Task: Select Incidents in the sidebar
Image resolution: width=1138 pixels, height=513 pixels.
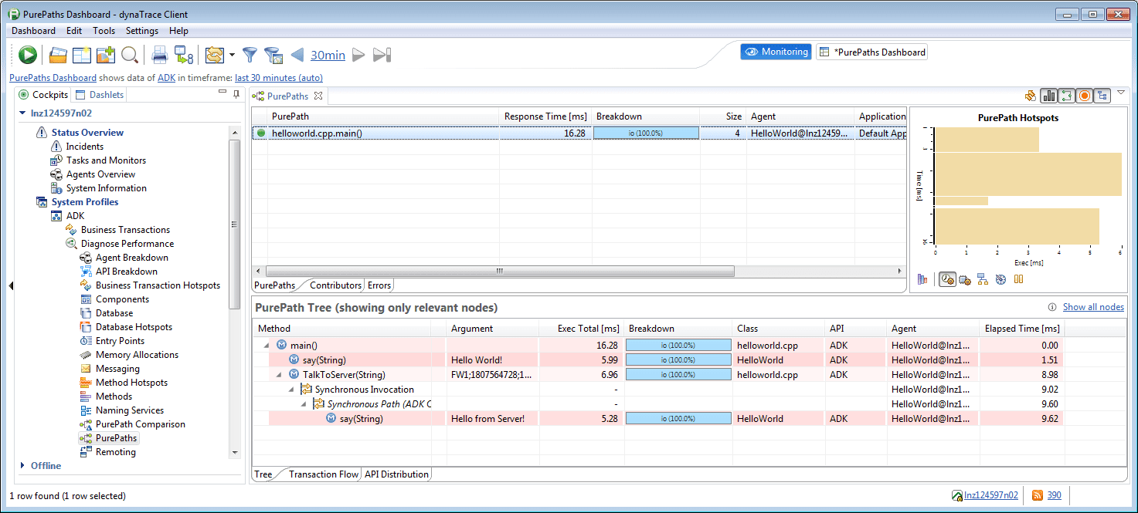Action: tap(84, 147)
